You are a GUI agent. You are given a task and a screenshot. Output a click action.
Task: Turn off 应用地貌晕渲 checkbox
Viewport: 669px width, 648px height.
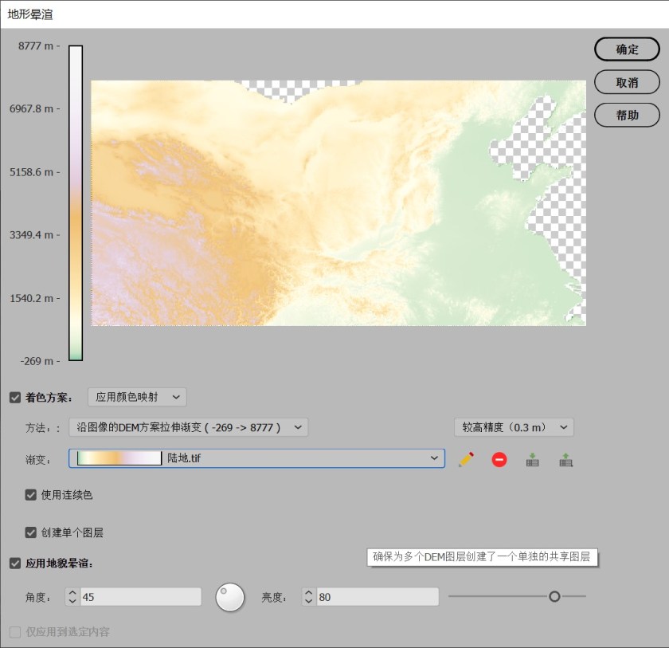coord(15,564)
